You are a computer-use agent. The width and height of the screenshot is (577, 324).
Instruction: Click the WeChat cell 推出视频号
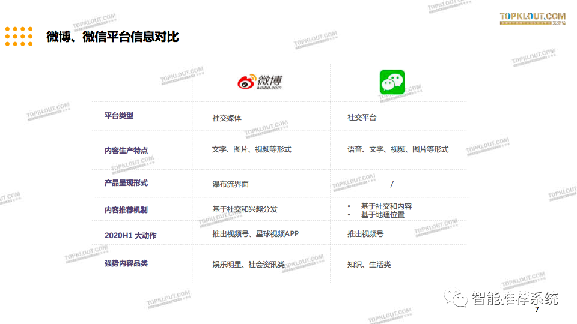click(365, 233)
